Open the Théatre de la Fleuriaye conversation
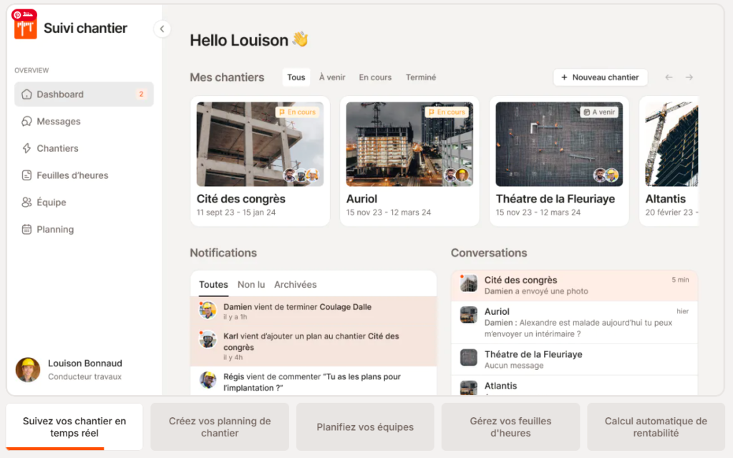Screen dimensions: 733x458 click(575, 359)
